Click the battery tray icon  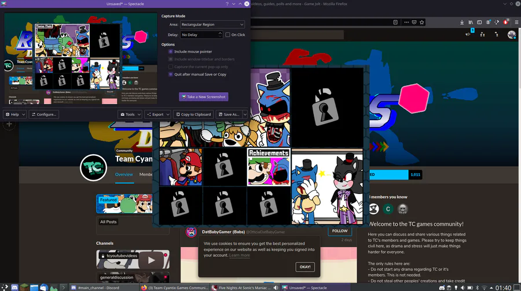(x=470, y=288)
